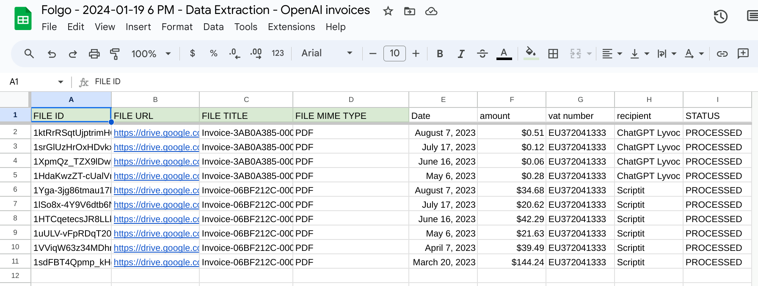Image resolution: width=758 pixels, height=286 pixels.
Task: Open the borders menu
Action: (x=553, y=54)
